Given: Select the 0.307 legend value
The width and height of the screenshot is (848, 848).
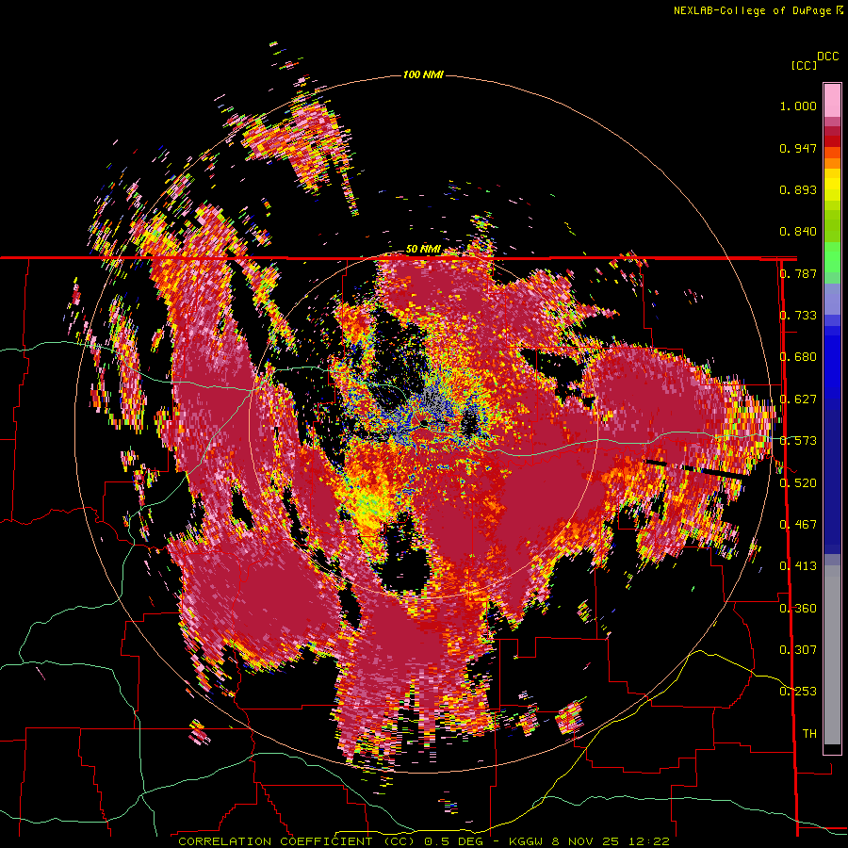Looking at the screenshot, I should point(798,649).
